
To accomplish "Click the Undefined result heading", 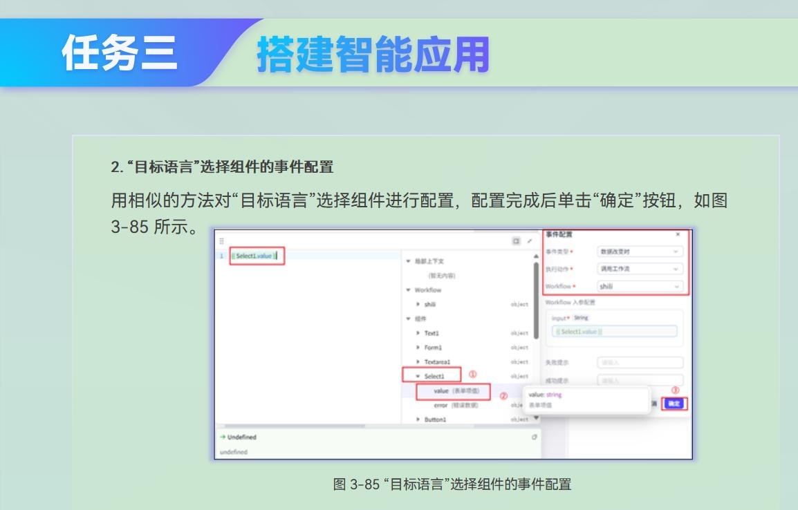I will pos(242,437).
